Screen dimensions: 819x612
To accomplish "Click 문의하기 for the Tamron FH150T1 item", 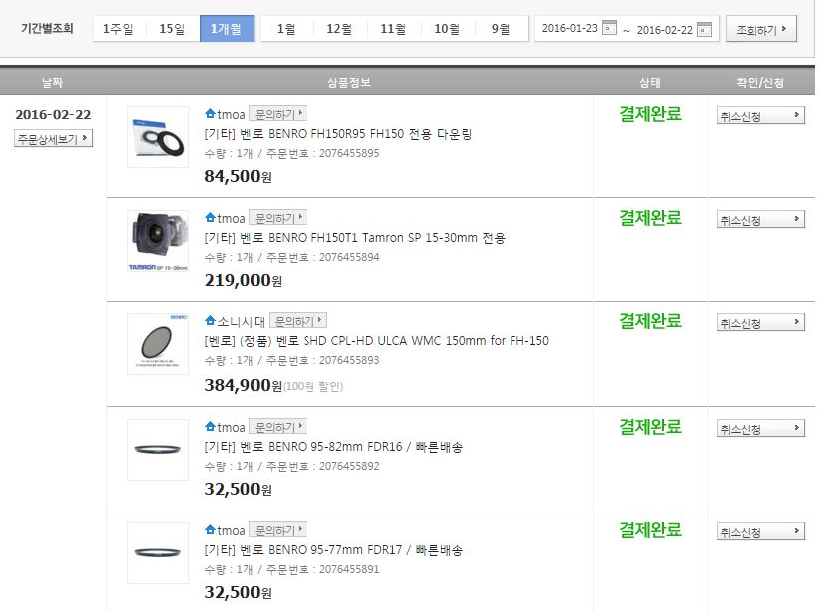I will [x=278, y=217].
